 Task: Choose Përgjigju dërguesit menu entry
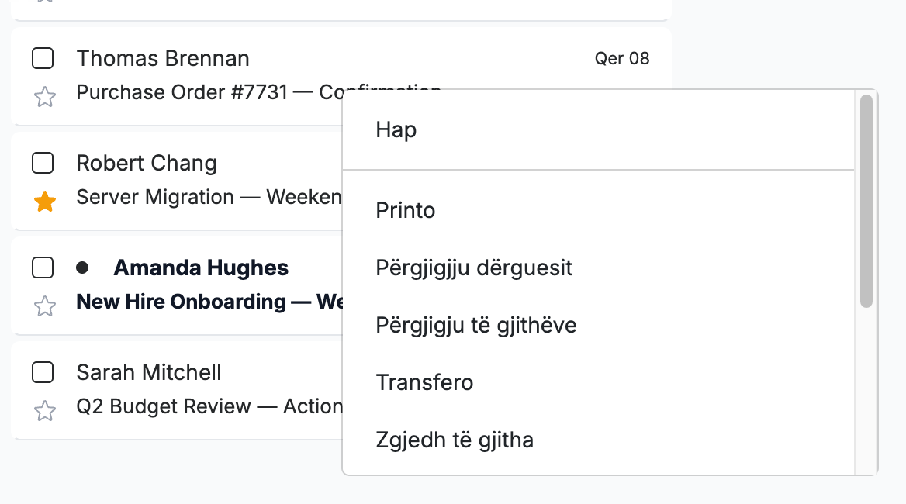(x=599, y=268)
